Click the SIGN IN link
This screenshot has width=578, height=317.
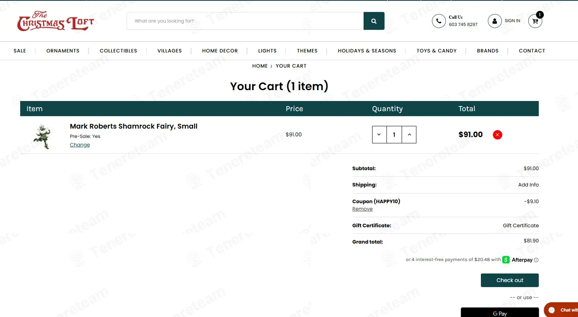click(x=512, y=21)
